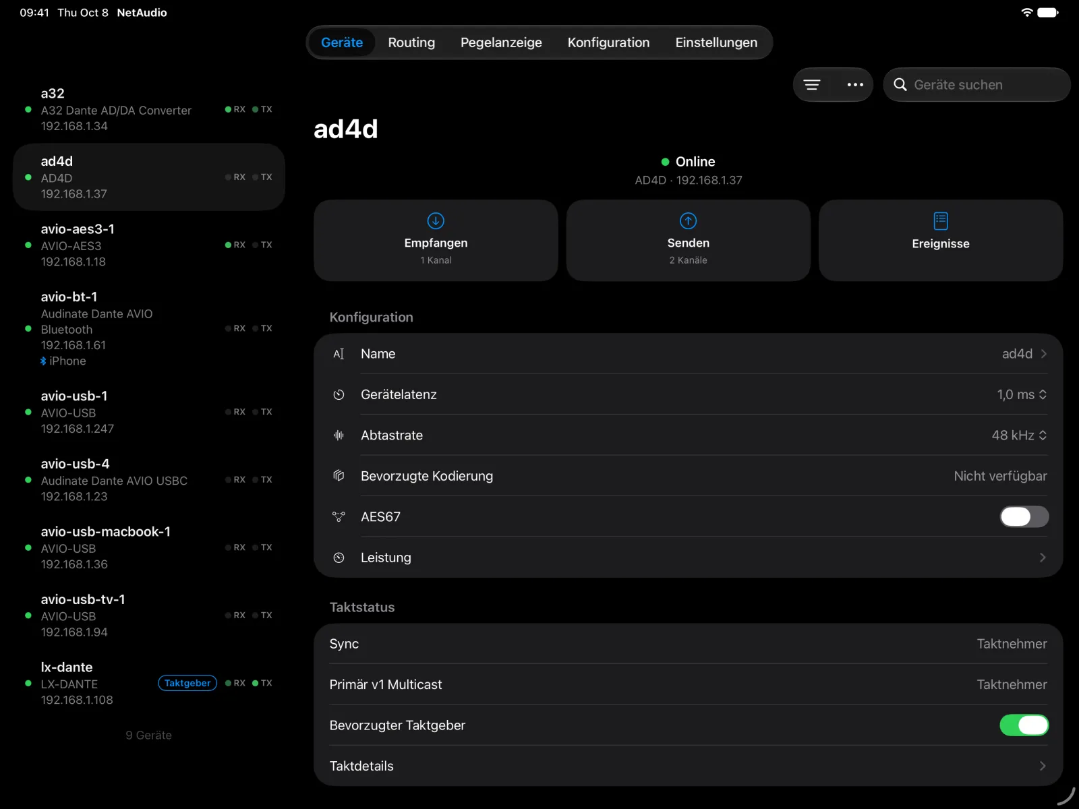Open the Abtastrate 48 kHz picker
This screenshot has width=1079, height=809.
click(x=1019, y=436)
